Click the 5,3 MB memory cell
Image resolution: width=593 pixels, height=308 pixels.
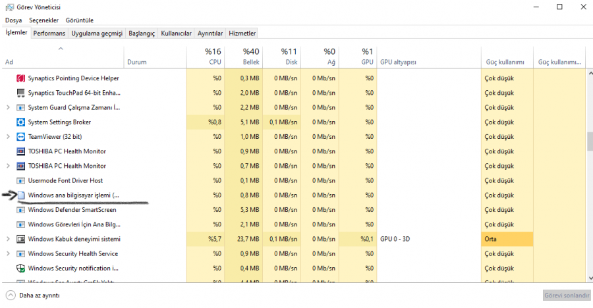point(244,210)
